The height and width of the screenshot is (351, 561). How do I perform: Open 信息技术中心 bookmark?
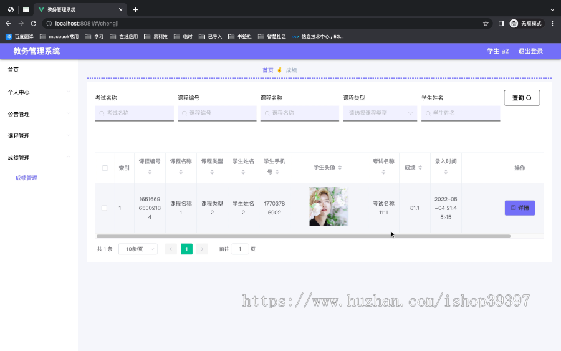(x=318, y=37)
